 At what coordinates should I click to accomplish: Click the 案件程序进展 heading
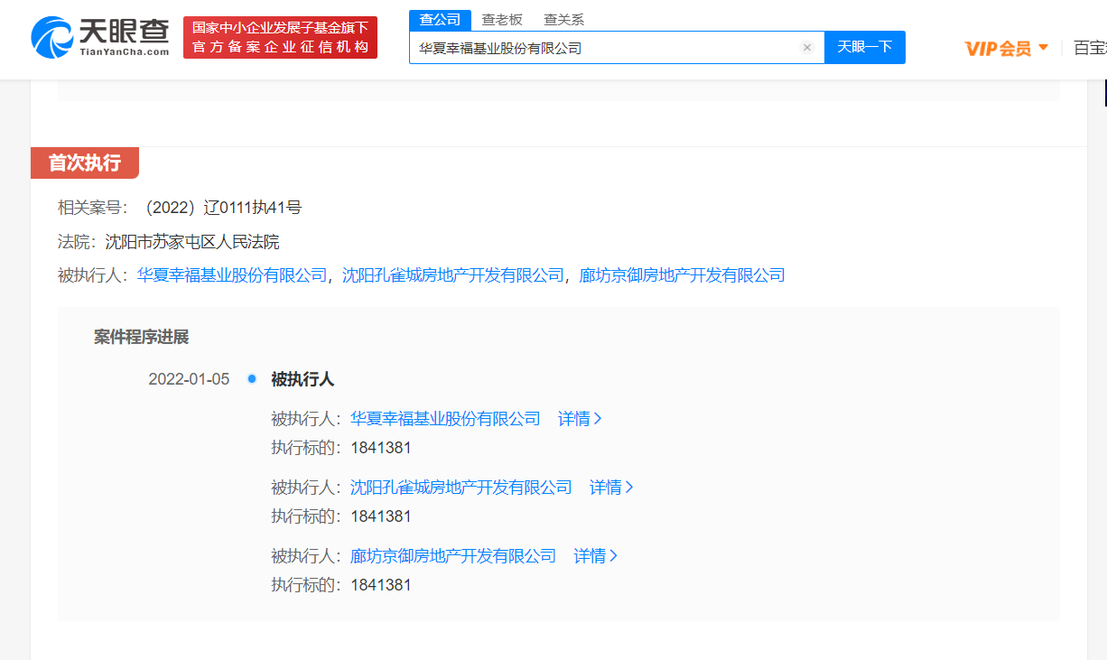[142, 338]
